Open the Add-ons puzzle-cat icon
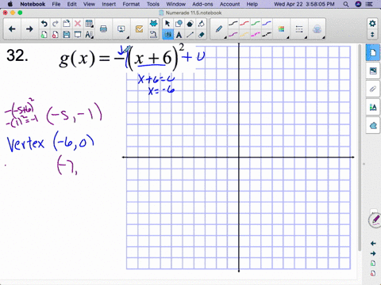The image size is (381, 285). click(x=153, y=23)
